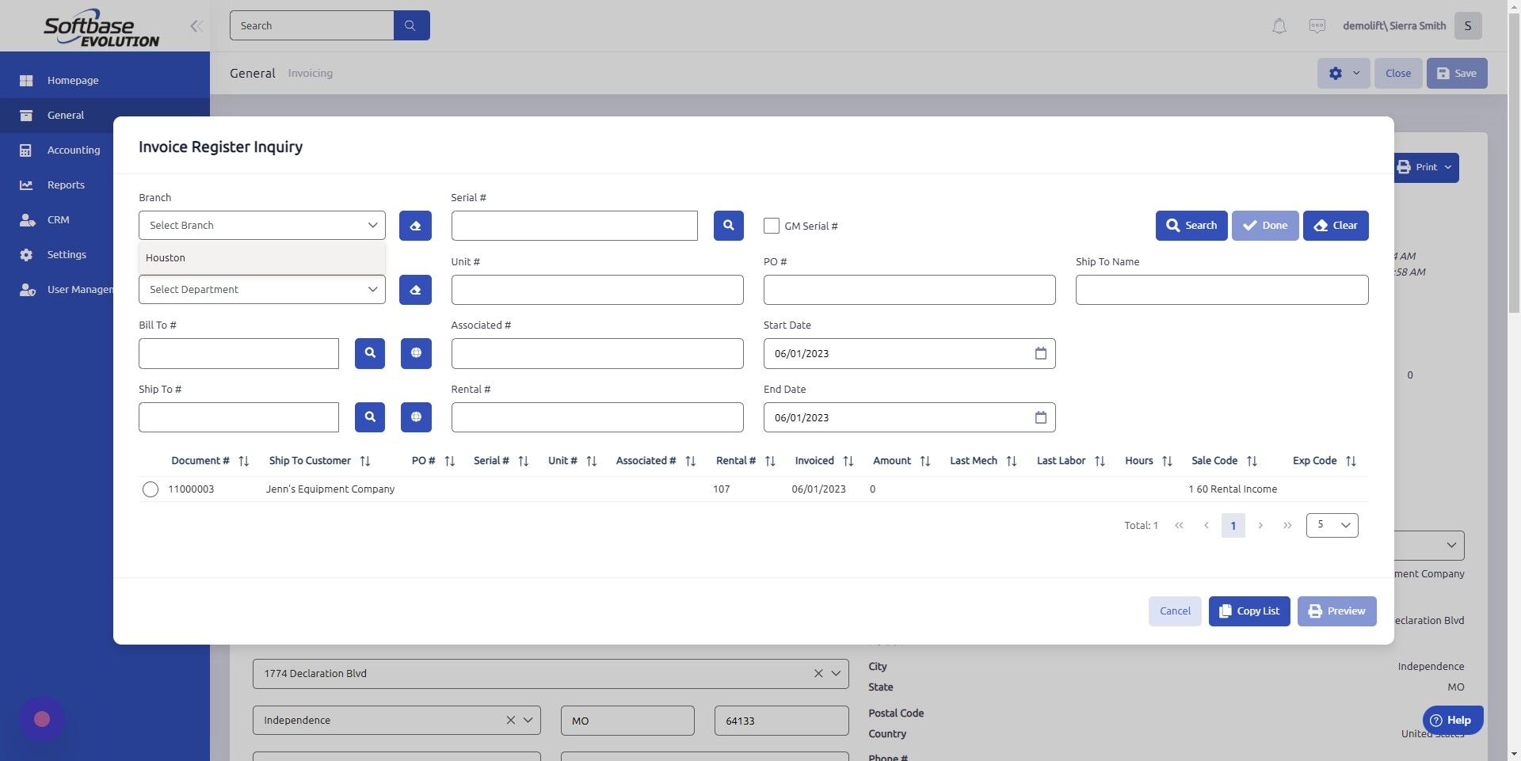
Task: Click next page arrow in pagination
Action: 1260,525
